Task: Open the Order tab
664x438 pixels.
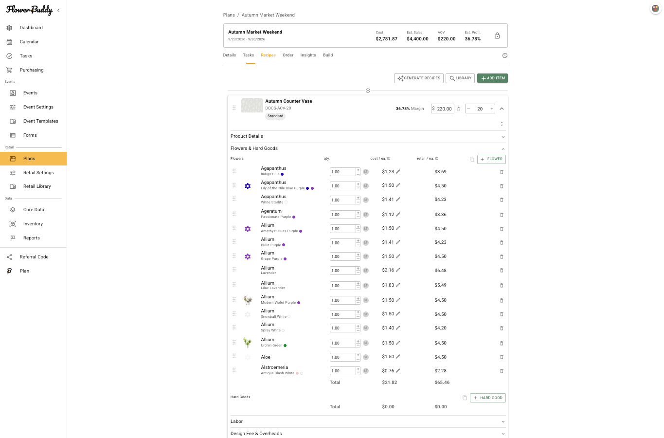Action: pyautogui.click(x=288, y=55)
